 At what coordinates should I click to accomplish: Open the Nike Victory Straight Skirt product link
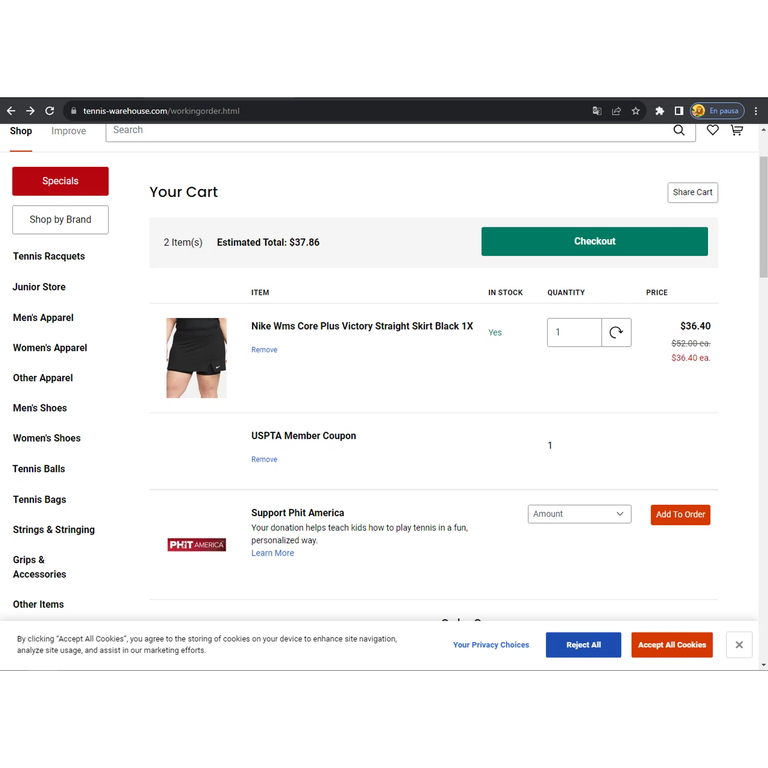pyautogui.click(x=362, y=326)
